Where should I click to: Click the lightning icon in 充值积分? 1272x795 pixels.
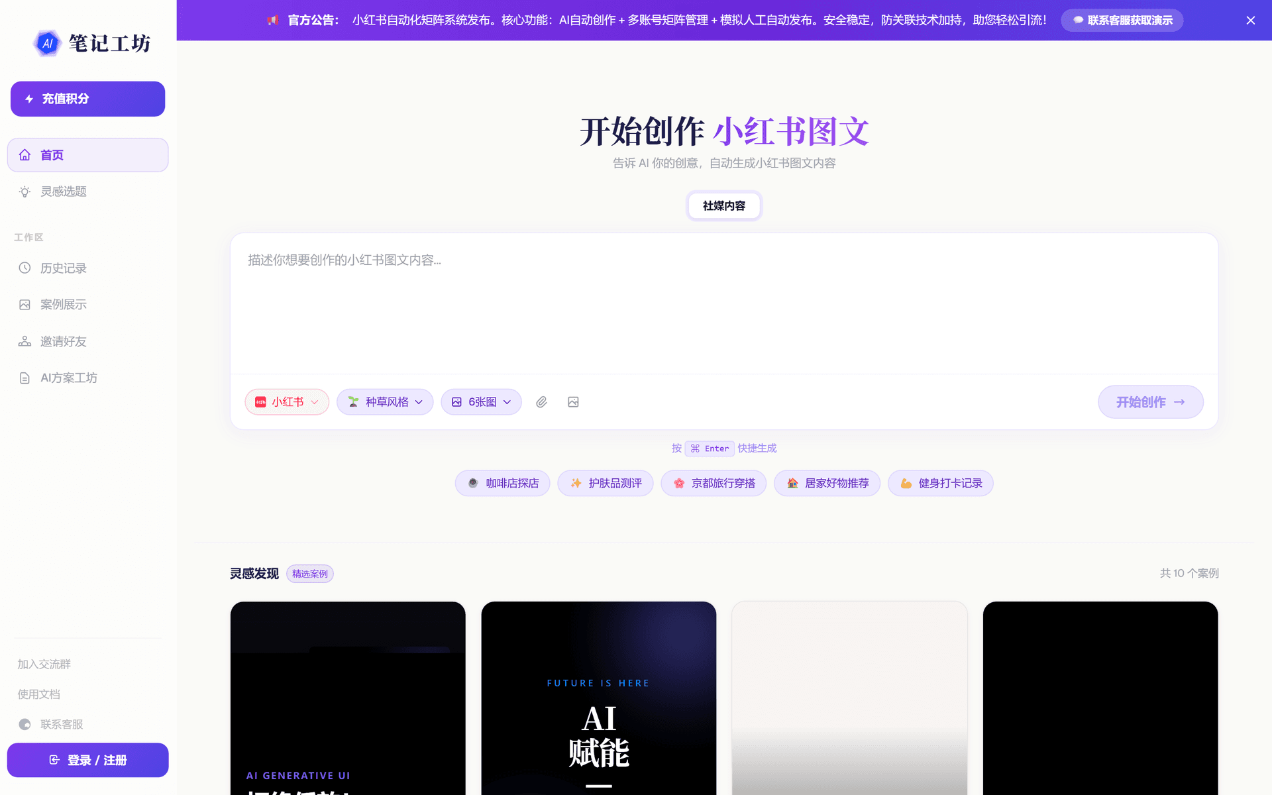[29, 99]
